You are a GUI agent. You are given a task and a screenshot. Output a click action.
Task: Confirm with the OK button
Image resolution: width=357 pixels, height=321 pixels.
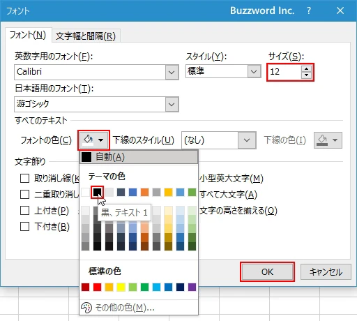coord(267,271)
